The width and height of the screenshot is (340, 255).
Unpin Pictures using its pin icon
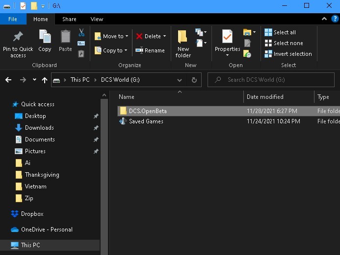click(x=96, y=151)
